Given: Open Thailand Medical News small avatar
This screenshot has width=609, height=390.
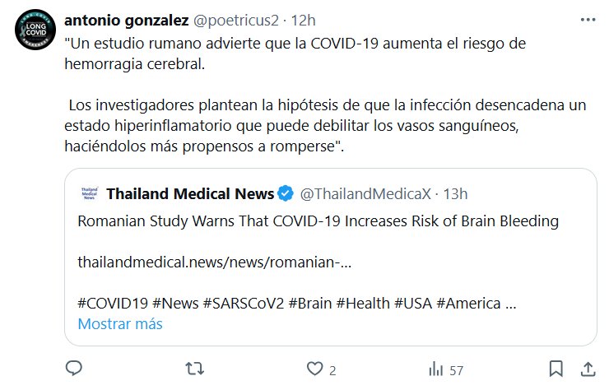Looking at the screenshot, I should coord(90,193).
